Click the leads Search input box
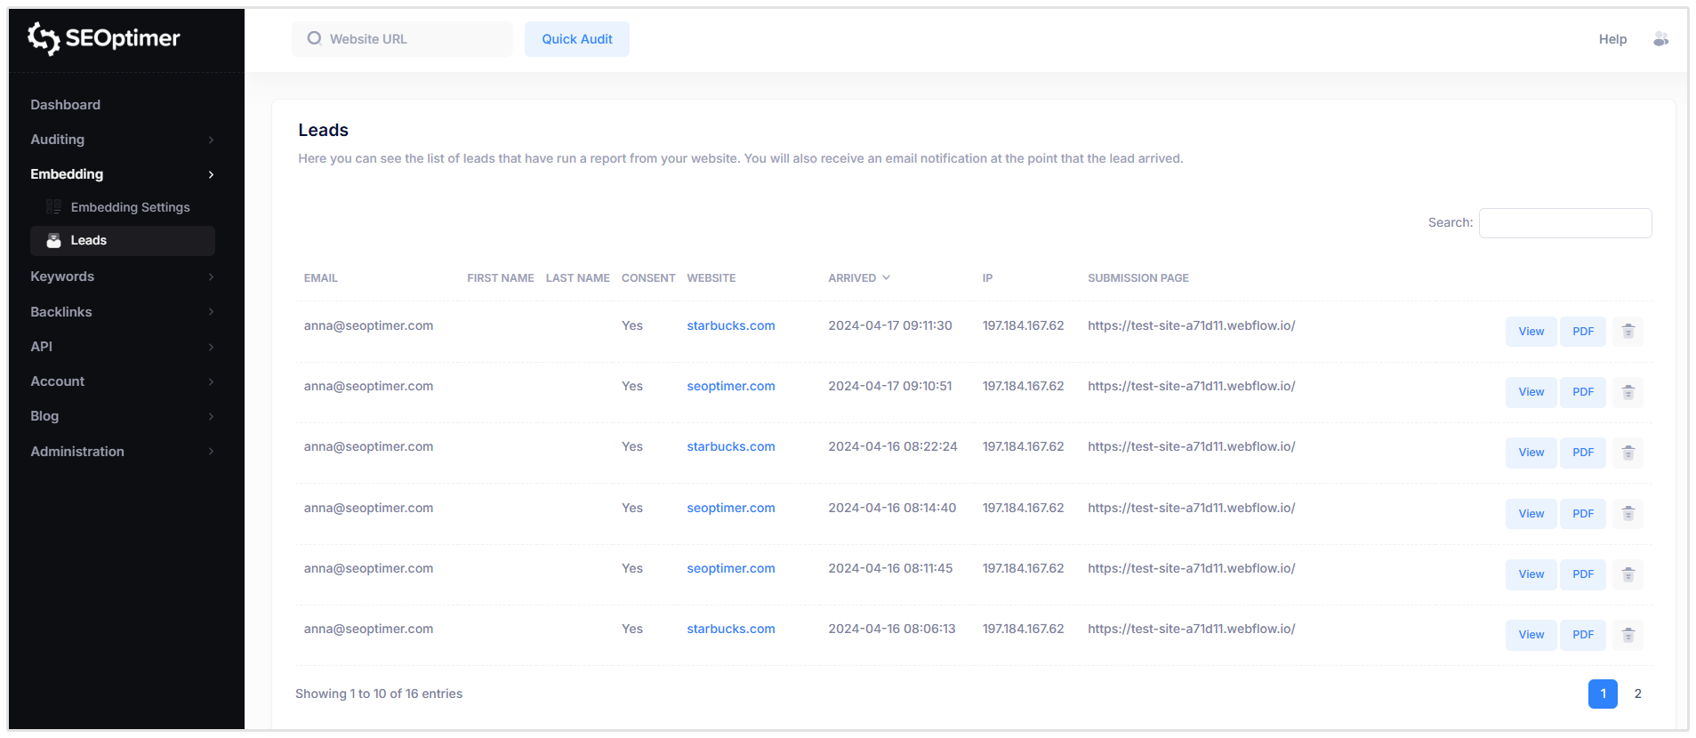The height and width of the screenshot is (738, 1696). pyautogui.click(x=1565, y=223)
